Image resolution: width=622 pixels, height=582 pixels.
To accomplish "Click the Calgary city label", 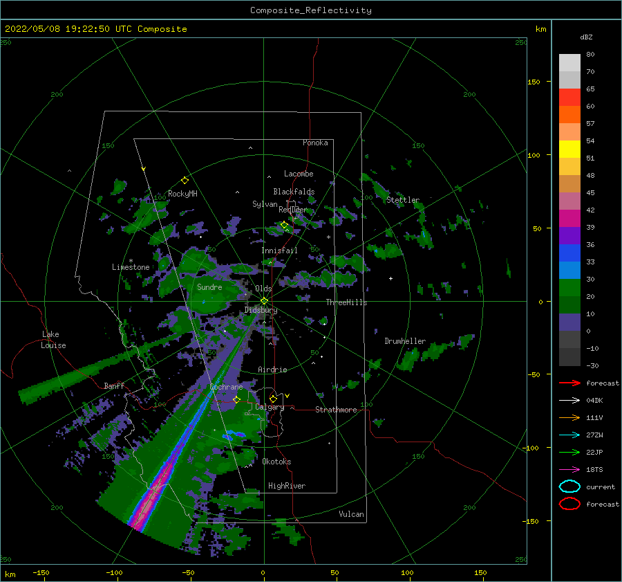I will [270, 407].
